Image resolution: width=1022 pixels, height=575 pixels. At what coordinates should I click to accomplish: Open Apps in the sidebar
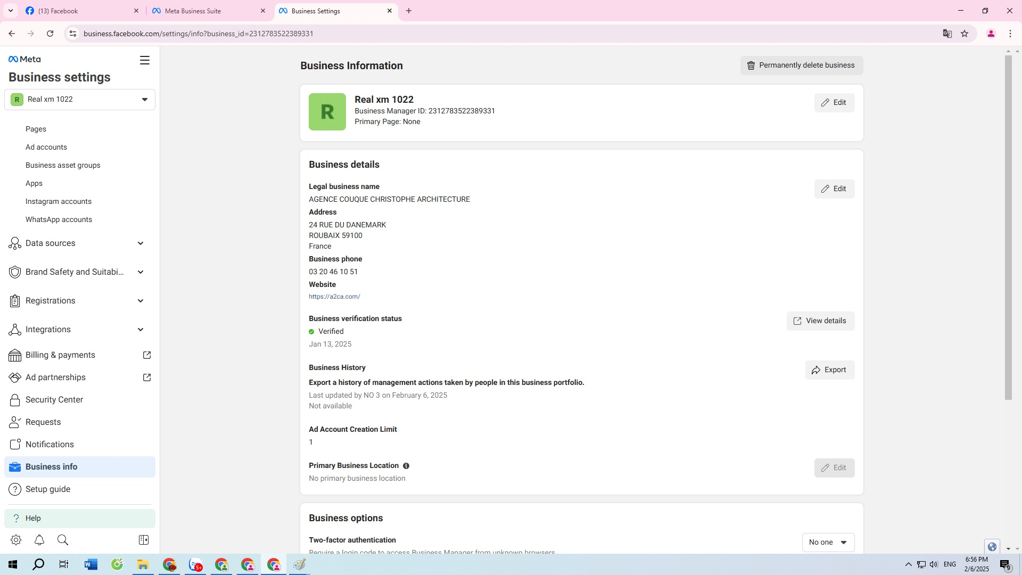[34, 183]
